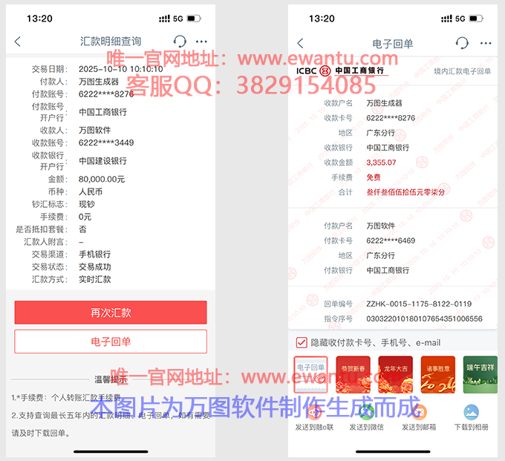Screen dimensions: 505x461
Task: Click the 指令序号 number value
Action: [424, 318]
